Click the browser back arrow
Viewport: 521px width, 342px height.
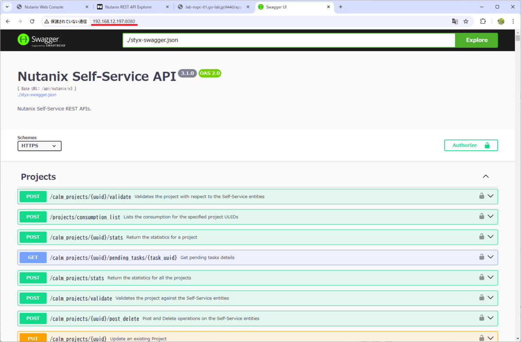pos(8,21)
